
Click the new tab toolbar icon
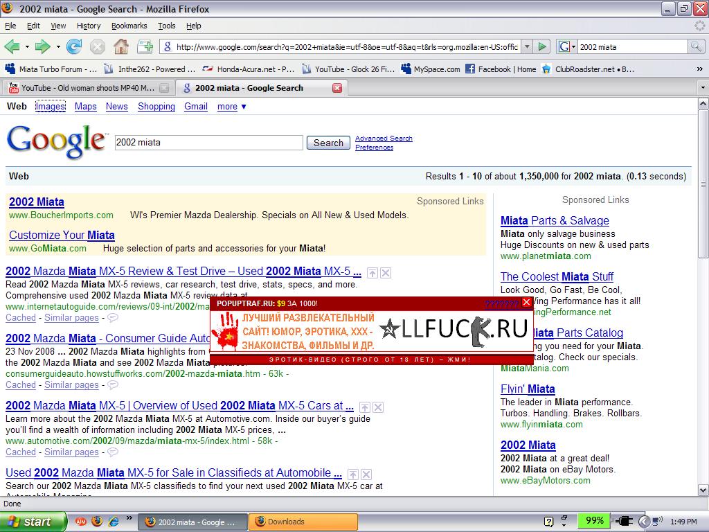145,46
